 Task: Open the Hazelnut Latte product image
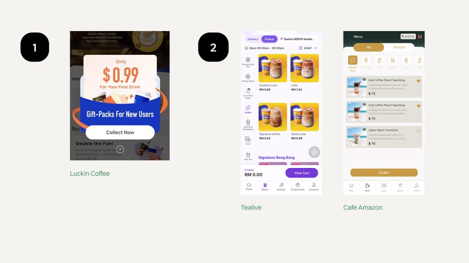[273, 68]
